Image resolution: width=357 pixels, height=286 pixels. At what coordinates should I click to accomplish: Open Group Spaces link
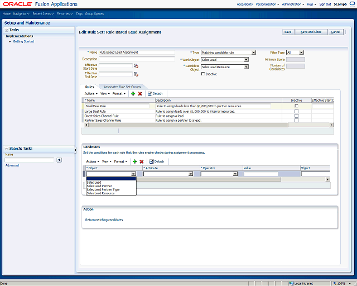[x=94, y=13]
